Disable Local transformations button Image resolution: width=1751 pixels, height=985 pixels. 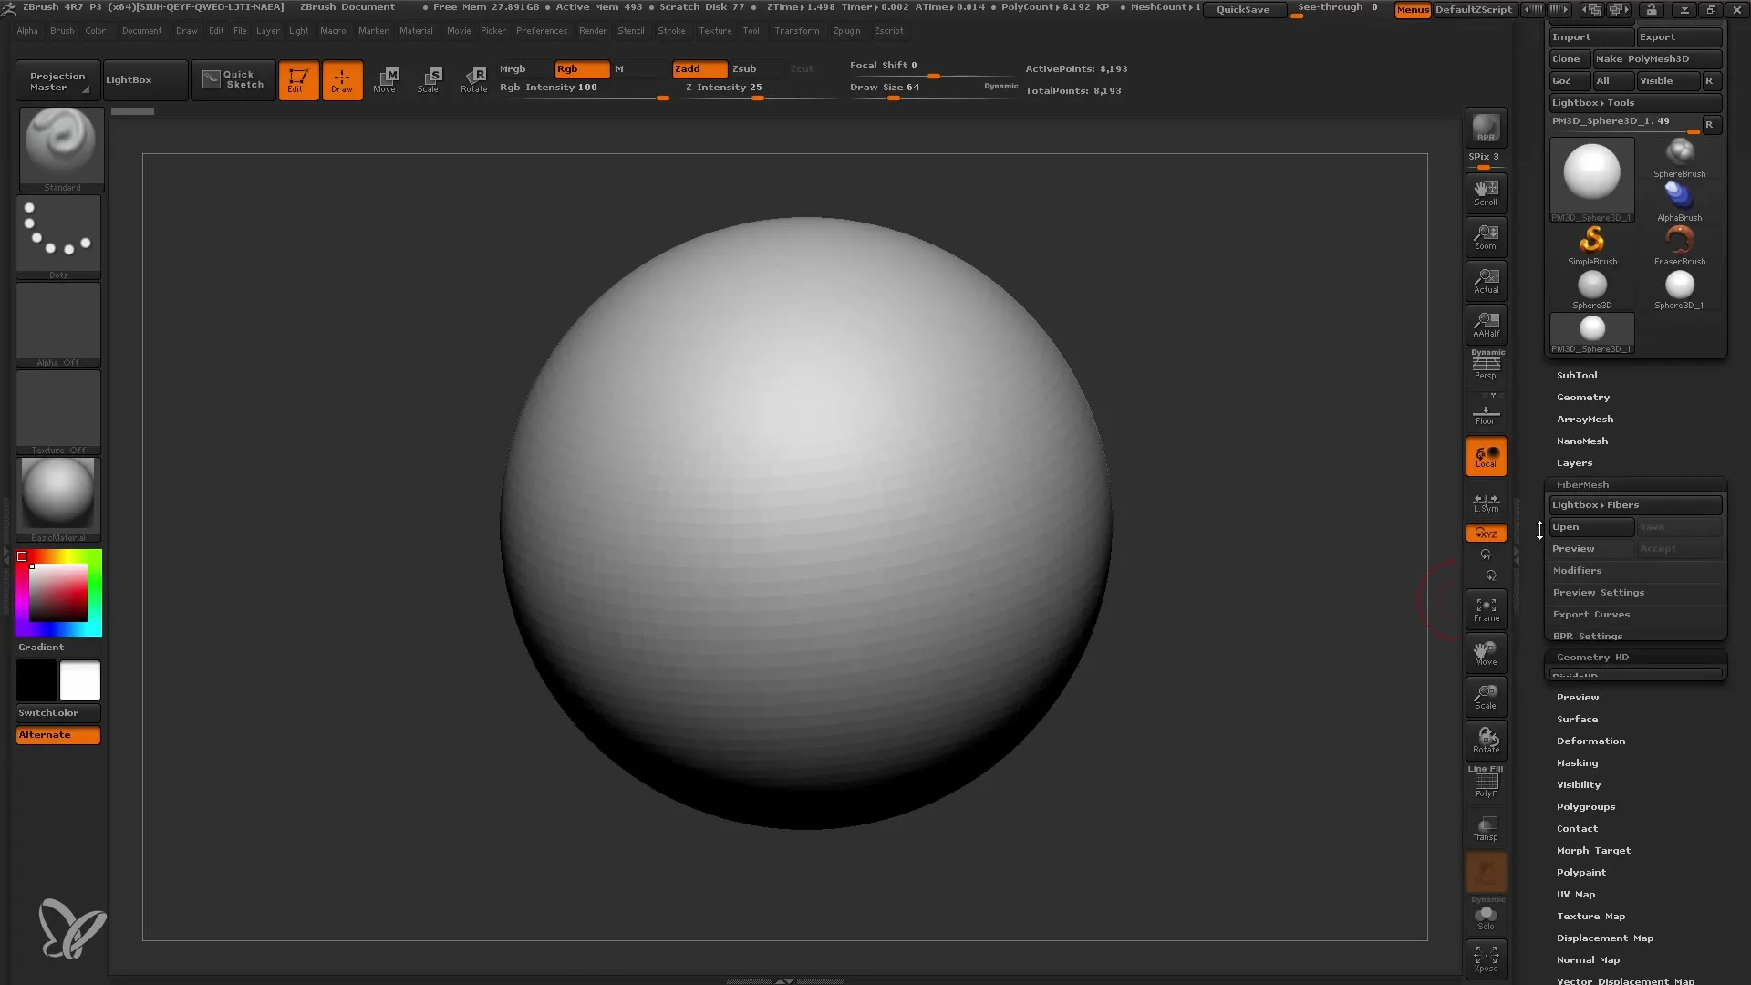click(1486, 456)
